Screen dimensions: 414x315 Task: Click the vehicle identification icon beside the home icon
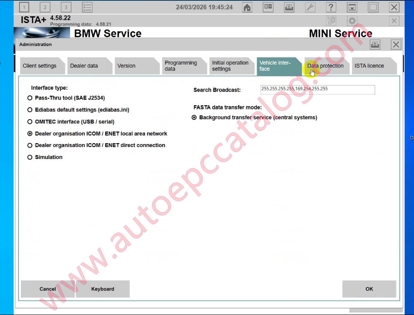[x=268, y=7]
